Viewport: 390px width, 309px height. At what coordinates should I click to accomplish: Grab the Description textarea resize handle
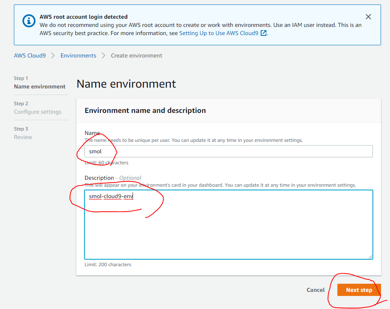tap(370, 257)
